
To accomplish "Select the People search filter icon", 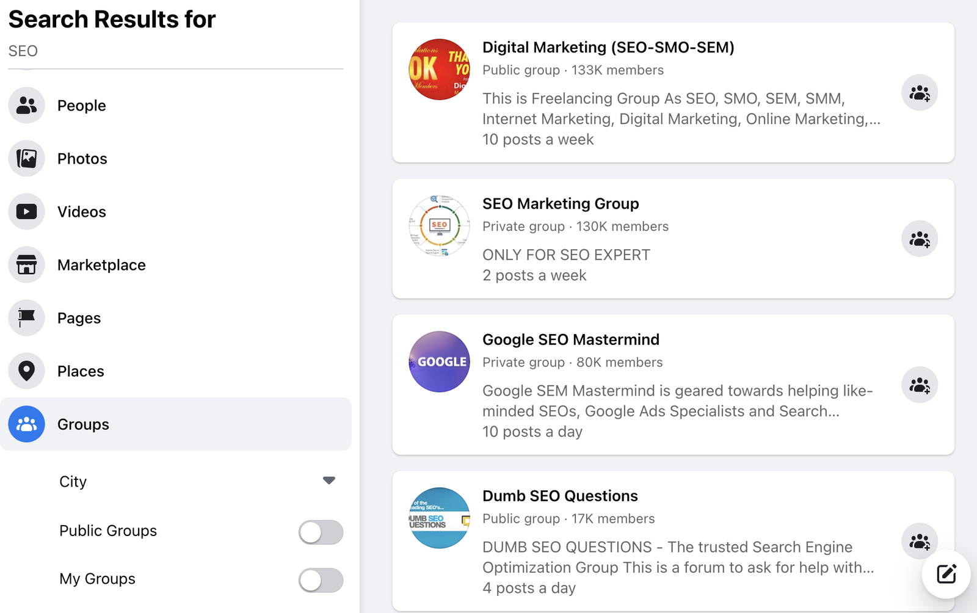I will 26,105.
